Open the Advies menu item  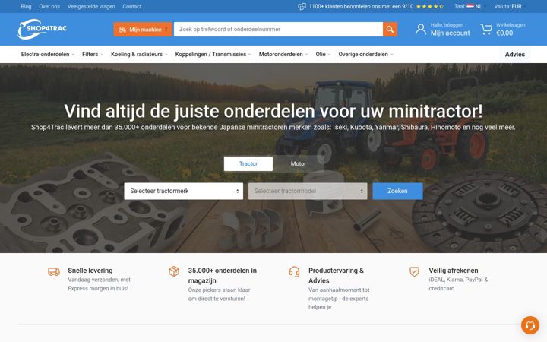(515, 55)
